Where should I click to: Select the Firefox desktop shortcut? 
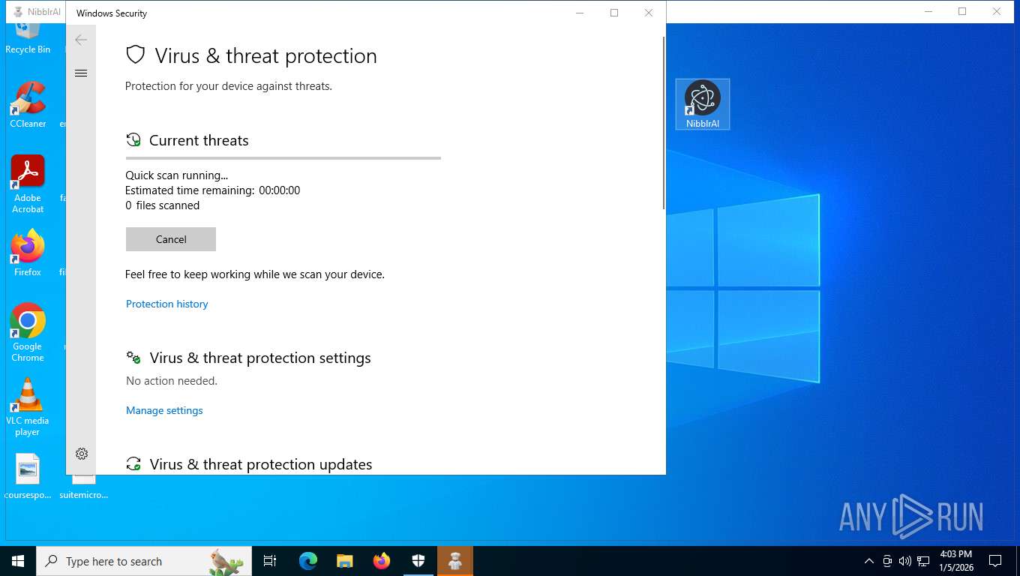[x=28, y=253]
